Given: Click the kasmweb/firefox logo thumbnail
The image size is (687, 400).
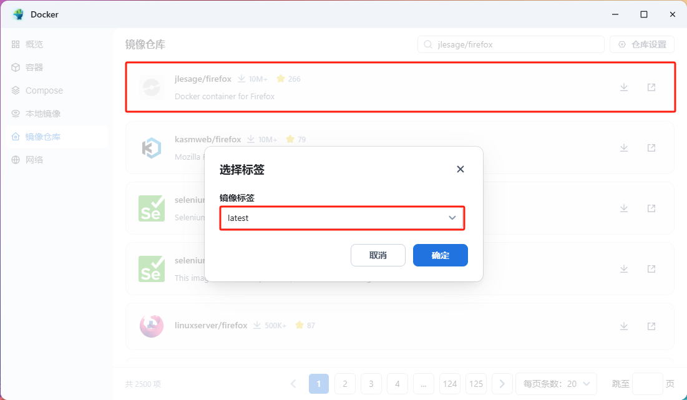Looking at the screenshot, I should click(152, 148).
